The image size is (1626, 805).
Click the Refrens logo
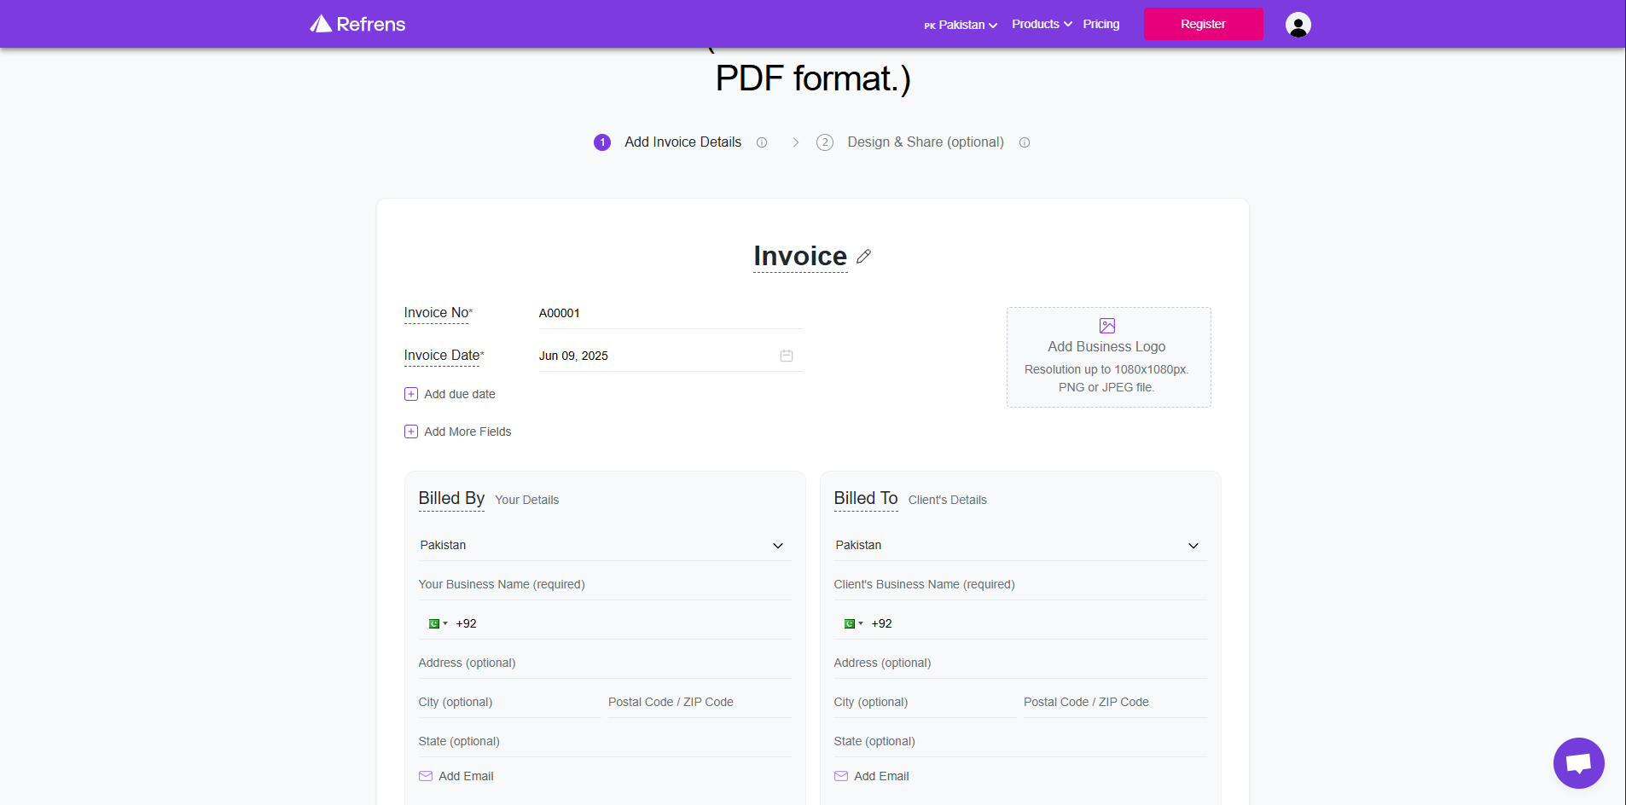356,23
